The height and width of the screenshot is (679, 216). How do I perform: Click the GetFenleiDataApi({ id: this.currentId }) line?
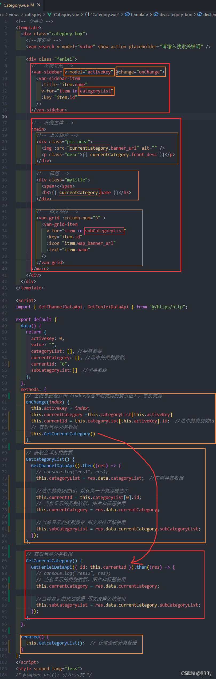click(x=103, y=567)
